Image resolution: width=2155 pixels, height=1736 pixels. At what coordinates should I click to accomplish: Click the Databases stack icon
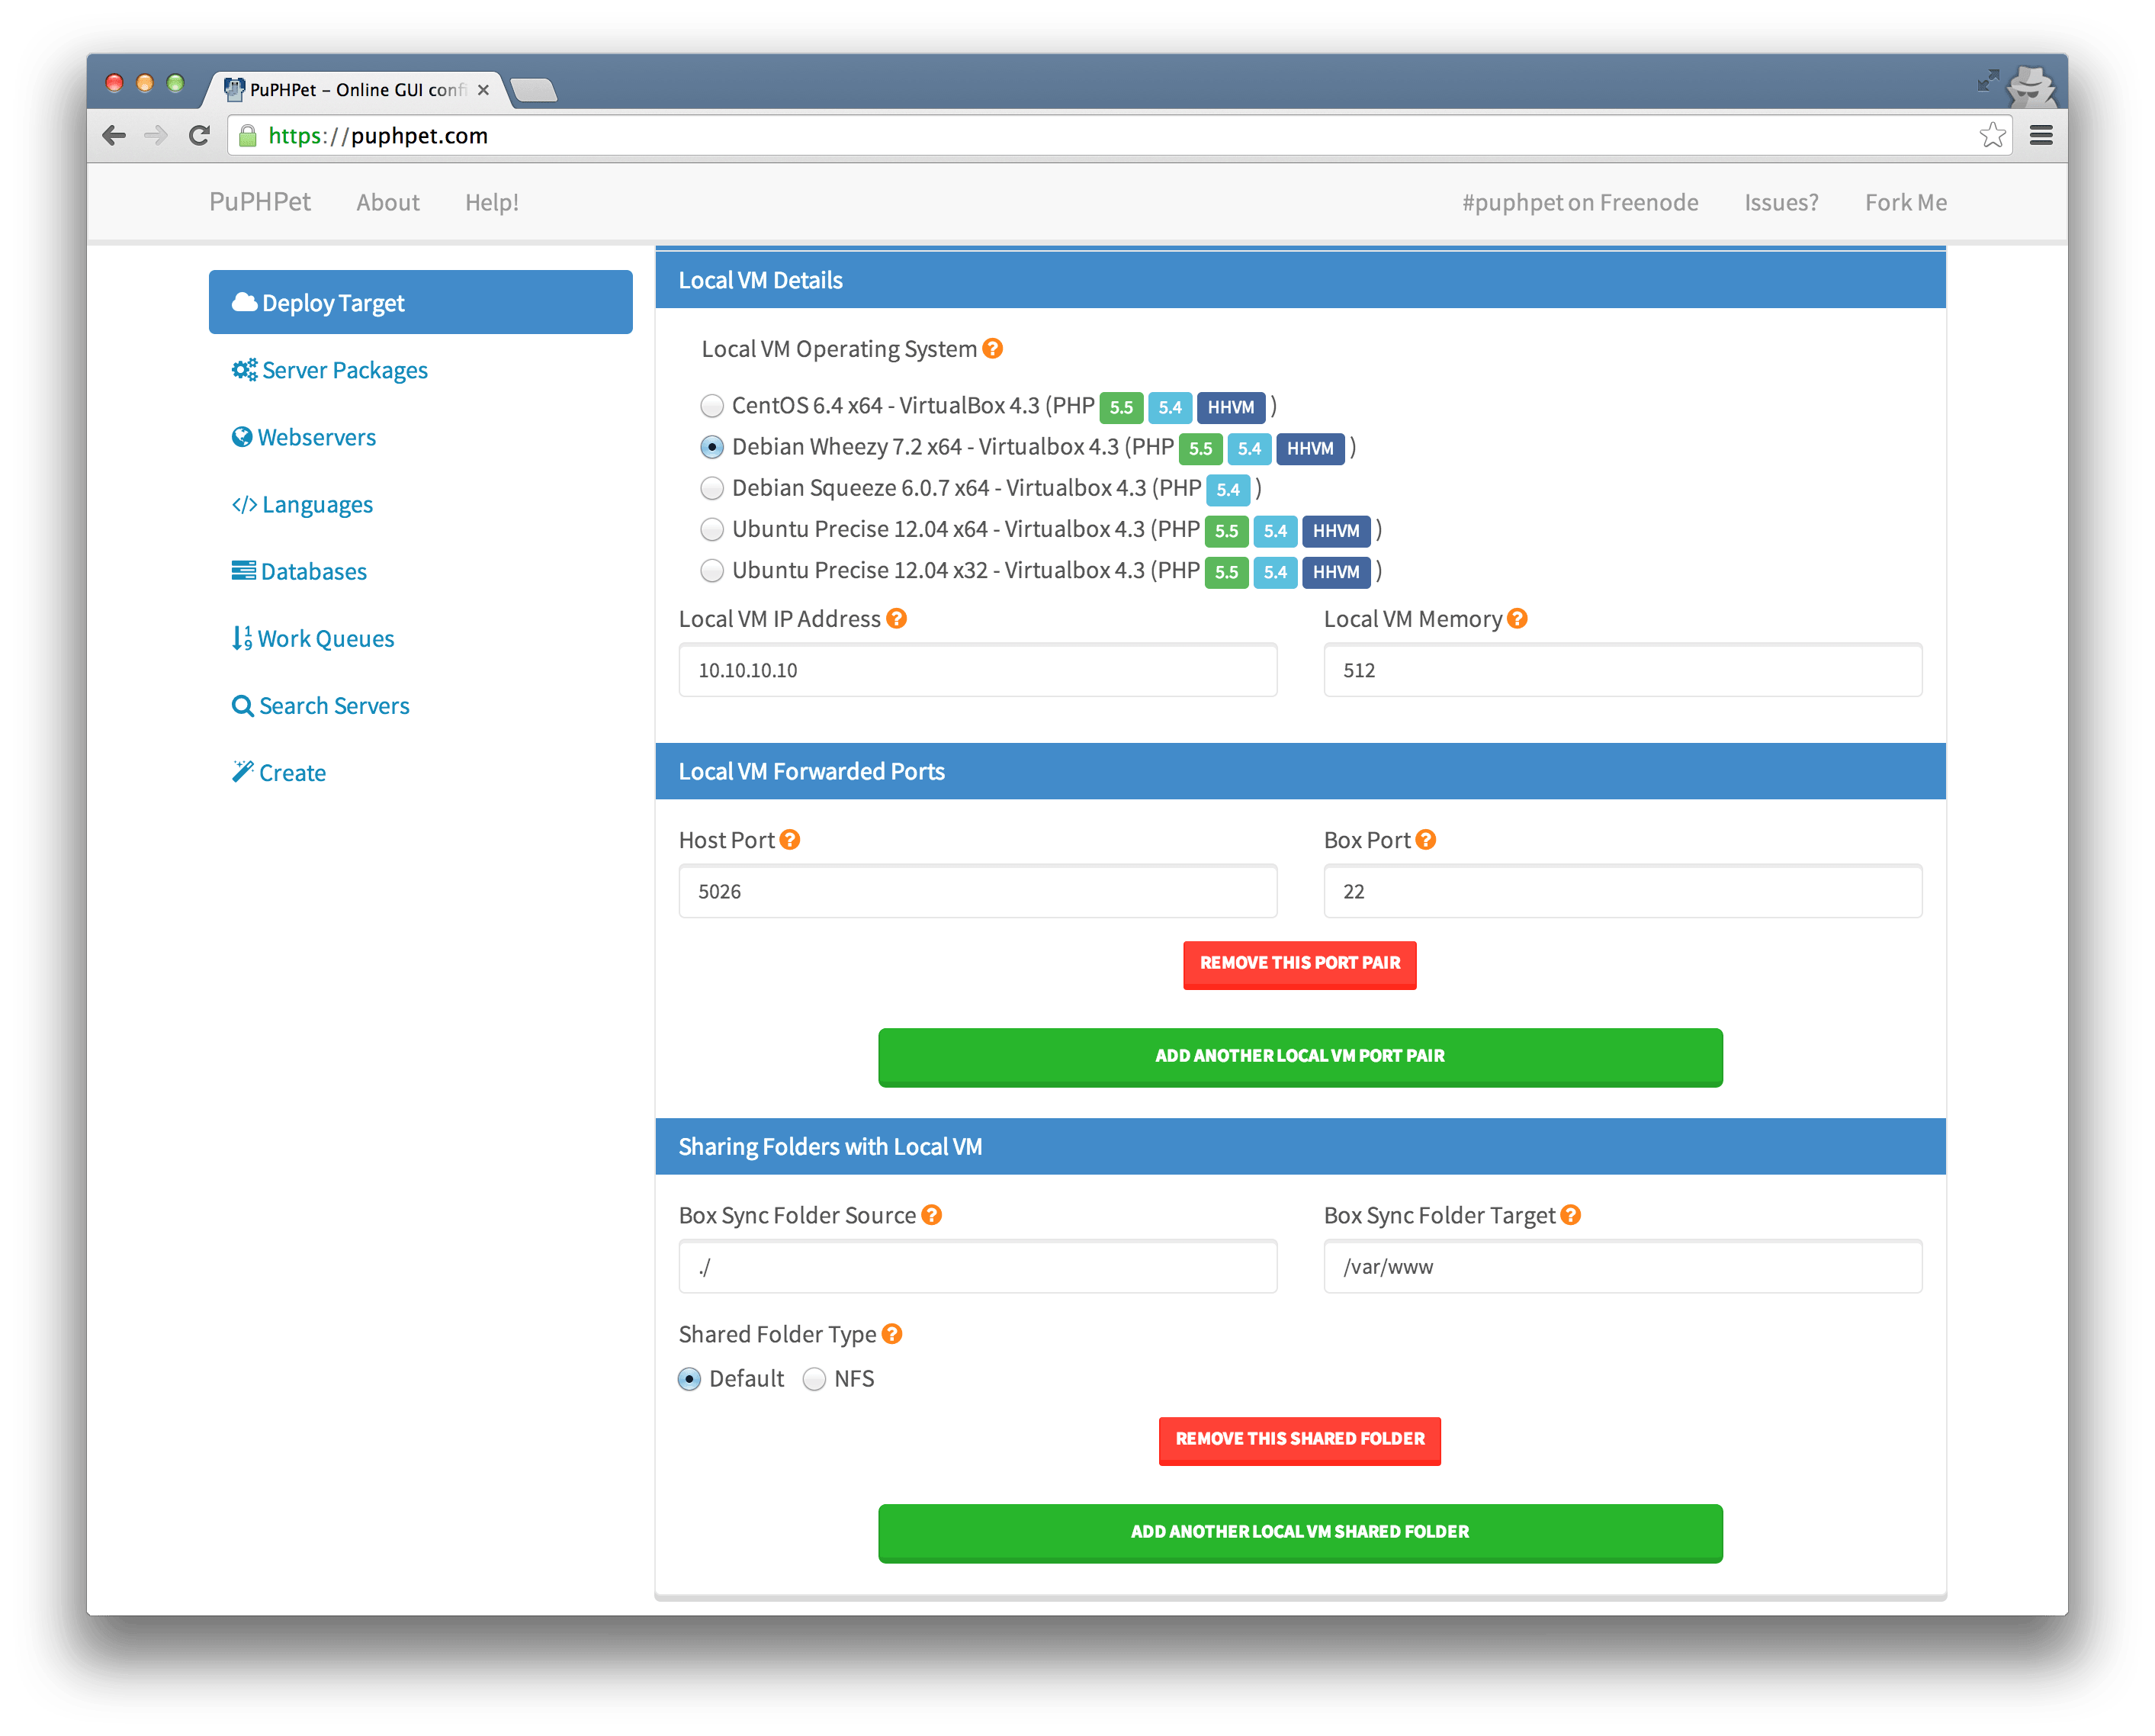(243, 570)
